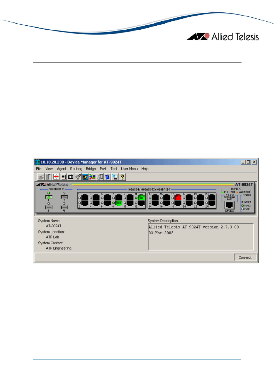Select 1000BASE-X SFP port 3
275x389 pixels.
coord(64,197)
